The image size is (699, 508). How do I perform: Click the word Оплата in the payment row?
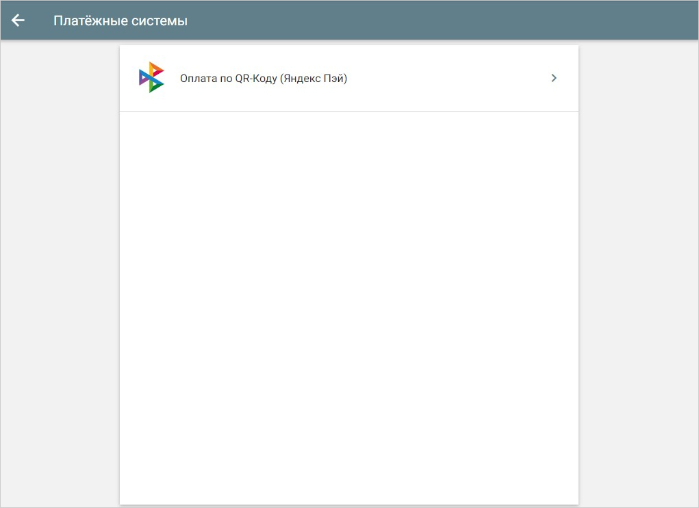click(198, 79)
